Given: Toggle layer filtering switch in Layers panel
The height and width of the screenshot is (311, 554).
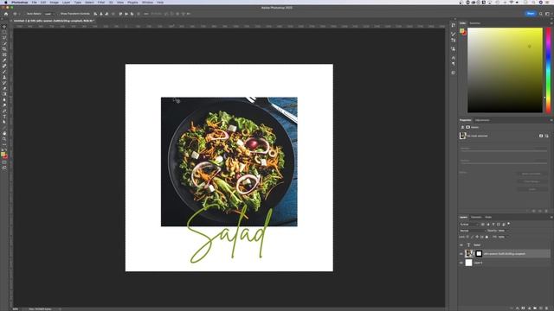Looking at the screenshot, I should [x=509, y=224].
